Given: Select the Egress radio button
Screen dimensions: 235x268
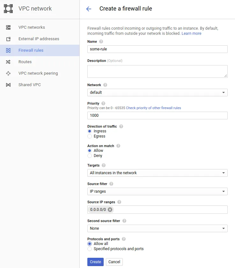Looking at the screenshot, I should click(x=90, y=136).
